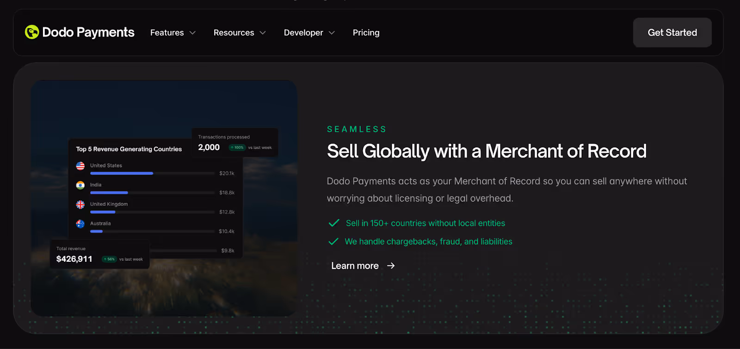Click the 56% badge in Total revenue
The width and height of the screenshot is (740, 349).
click(109, 259)
